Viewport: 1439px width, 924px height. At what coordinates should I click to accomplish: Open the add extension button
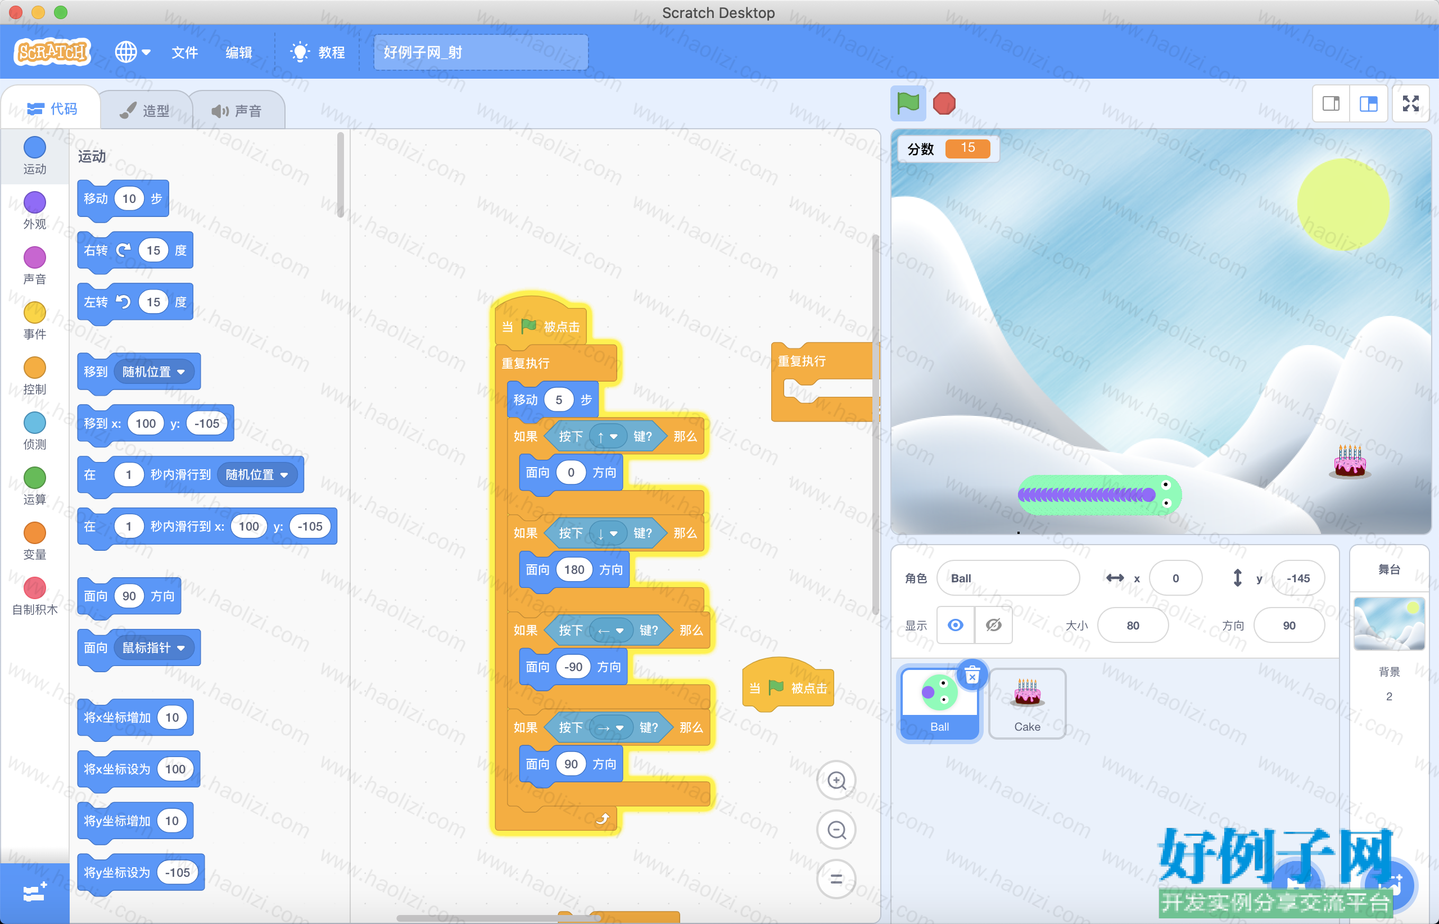[35, 893]
